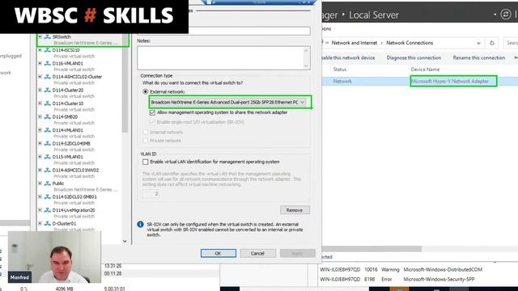This screenshot has height=291, width=518.
Task: Toggle Allow management operating system sharing checkbox
Action: [x=152, y=112]
